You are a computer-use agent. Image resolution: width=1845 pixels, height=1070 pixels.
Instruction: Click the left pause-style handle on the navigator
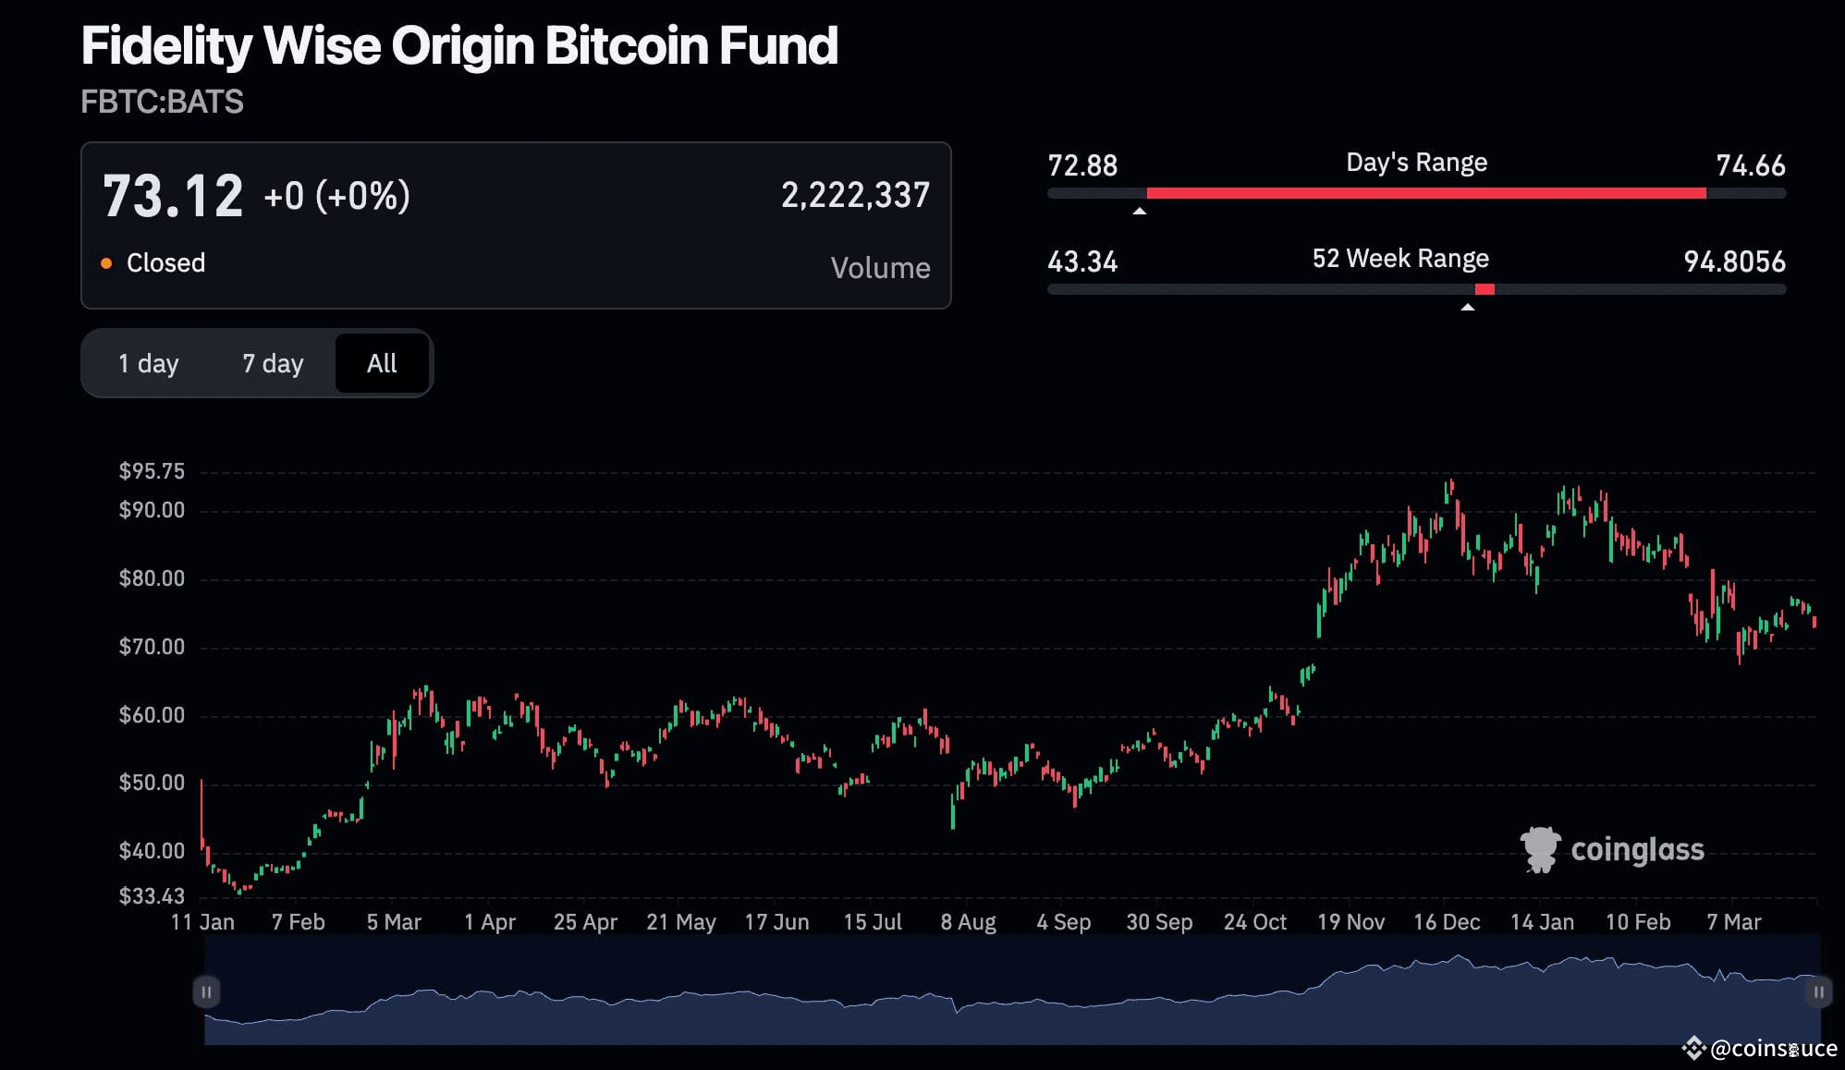tap(207, 991)
